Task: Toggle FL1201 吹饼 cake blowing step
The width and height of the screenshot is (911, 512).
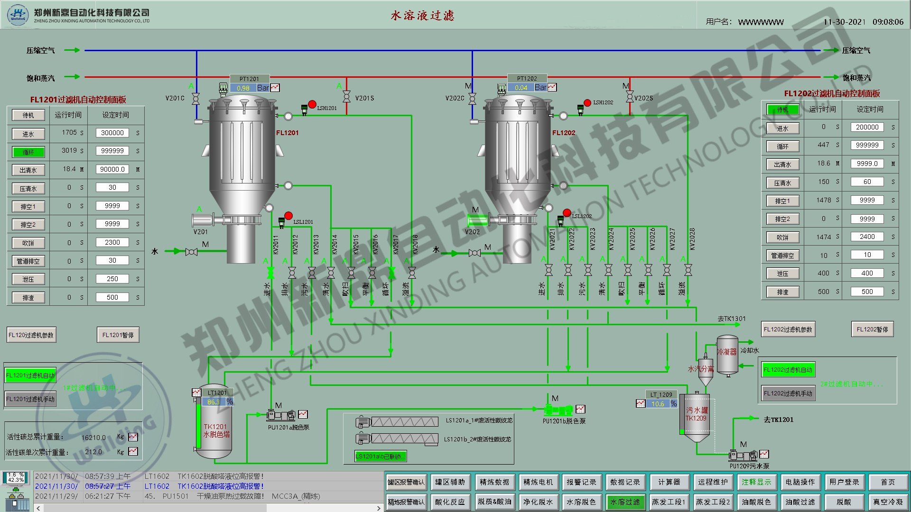Action: 28,243
